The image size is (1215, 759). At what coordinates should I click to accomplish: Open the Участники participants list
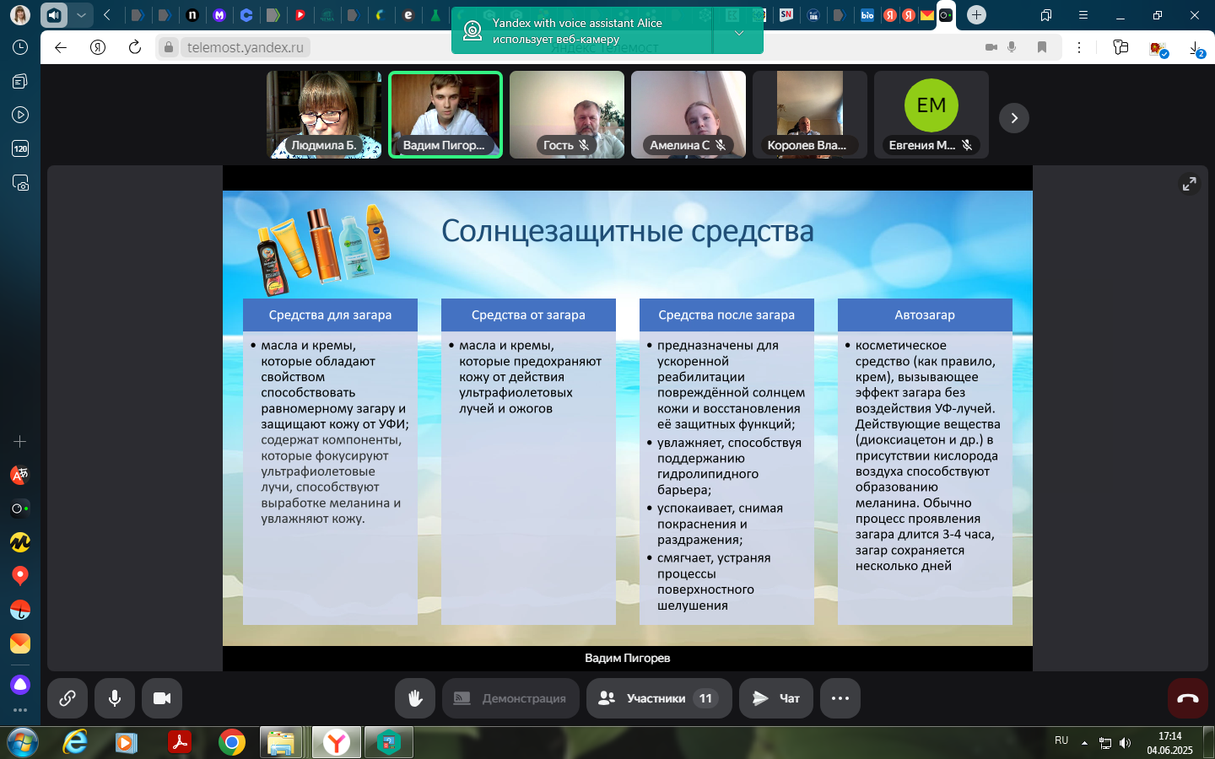click(x=659, y=698)
